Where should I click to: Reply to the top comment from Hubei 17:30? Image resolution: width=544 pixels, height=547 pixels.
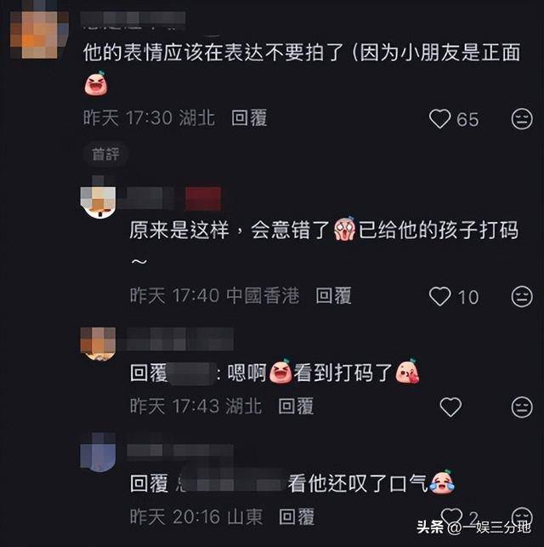(249, 117)
